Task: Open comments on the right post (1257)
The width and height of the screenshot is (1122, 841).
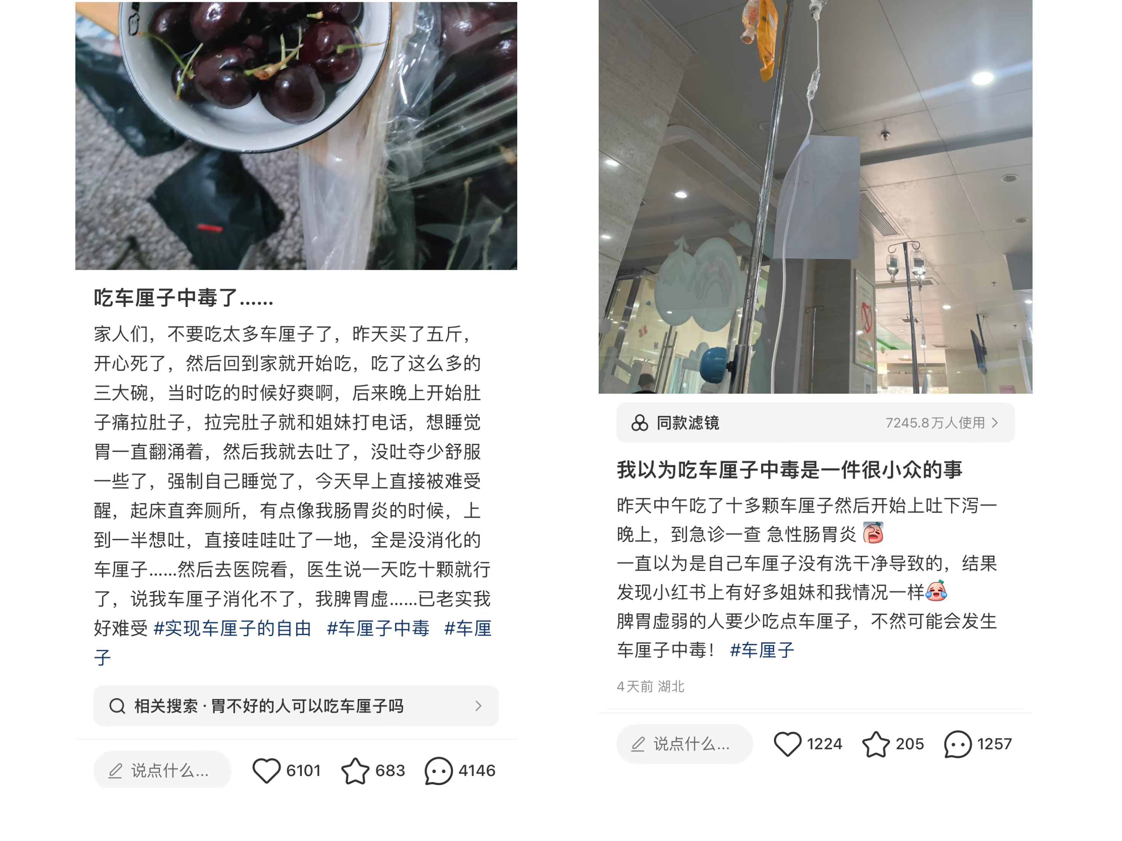Action: [958, 744]
